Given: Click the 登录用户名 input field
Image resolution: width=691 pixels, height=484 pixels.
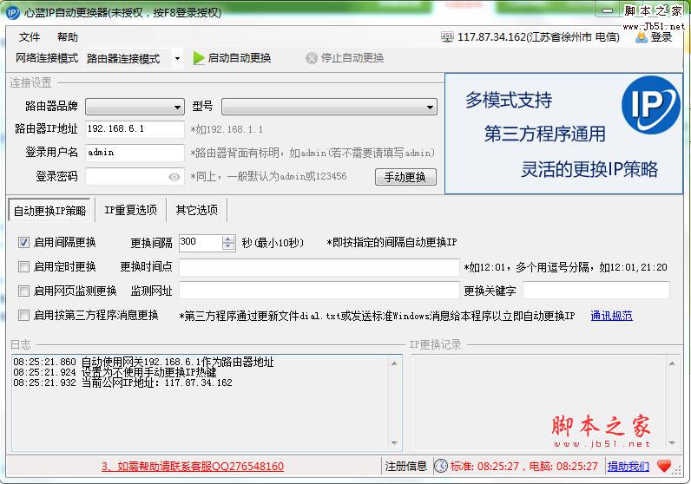Looking at the screenshot, I should [x=135, y=153].
